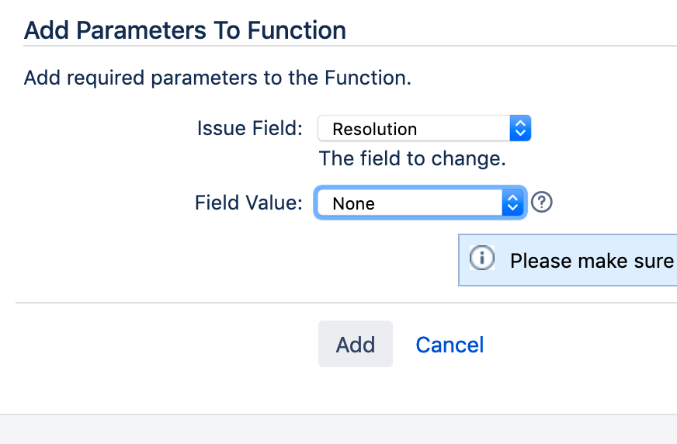Click the blue arrows on the Resolution select

click(x=520, y=129)
